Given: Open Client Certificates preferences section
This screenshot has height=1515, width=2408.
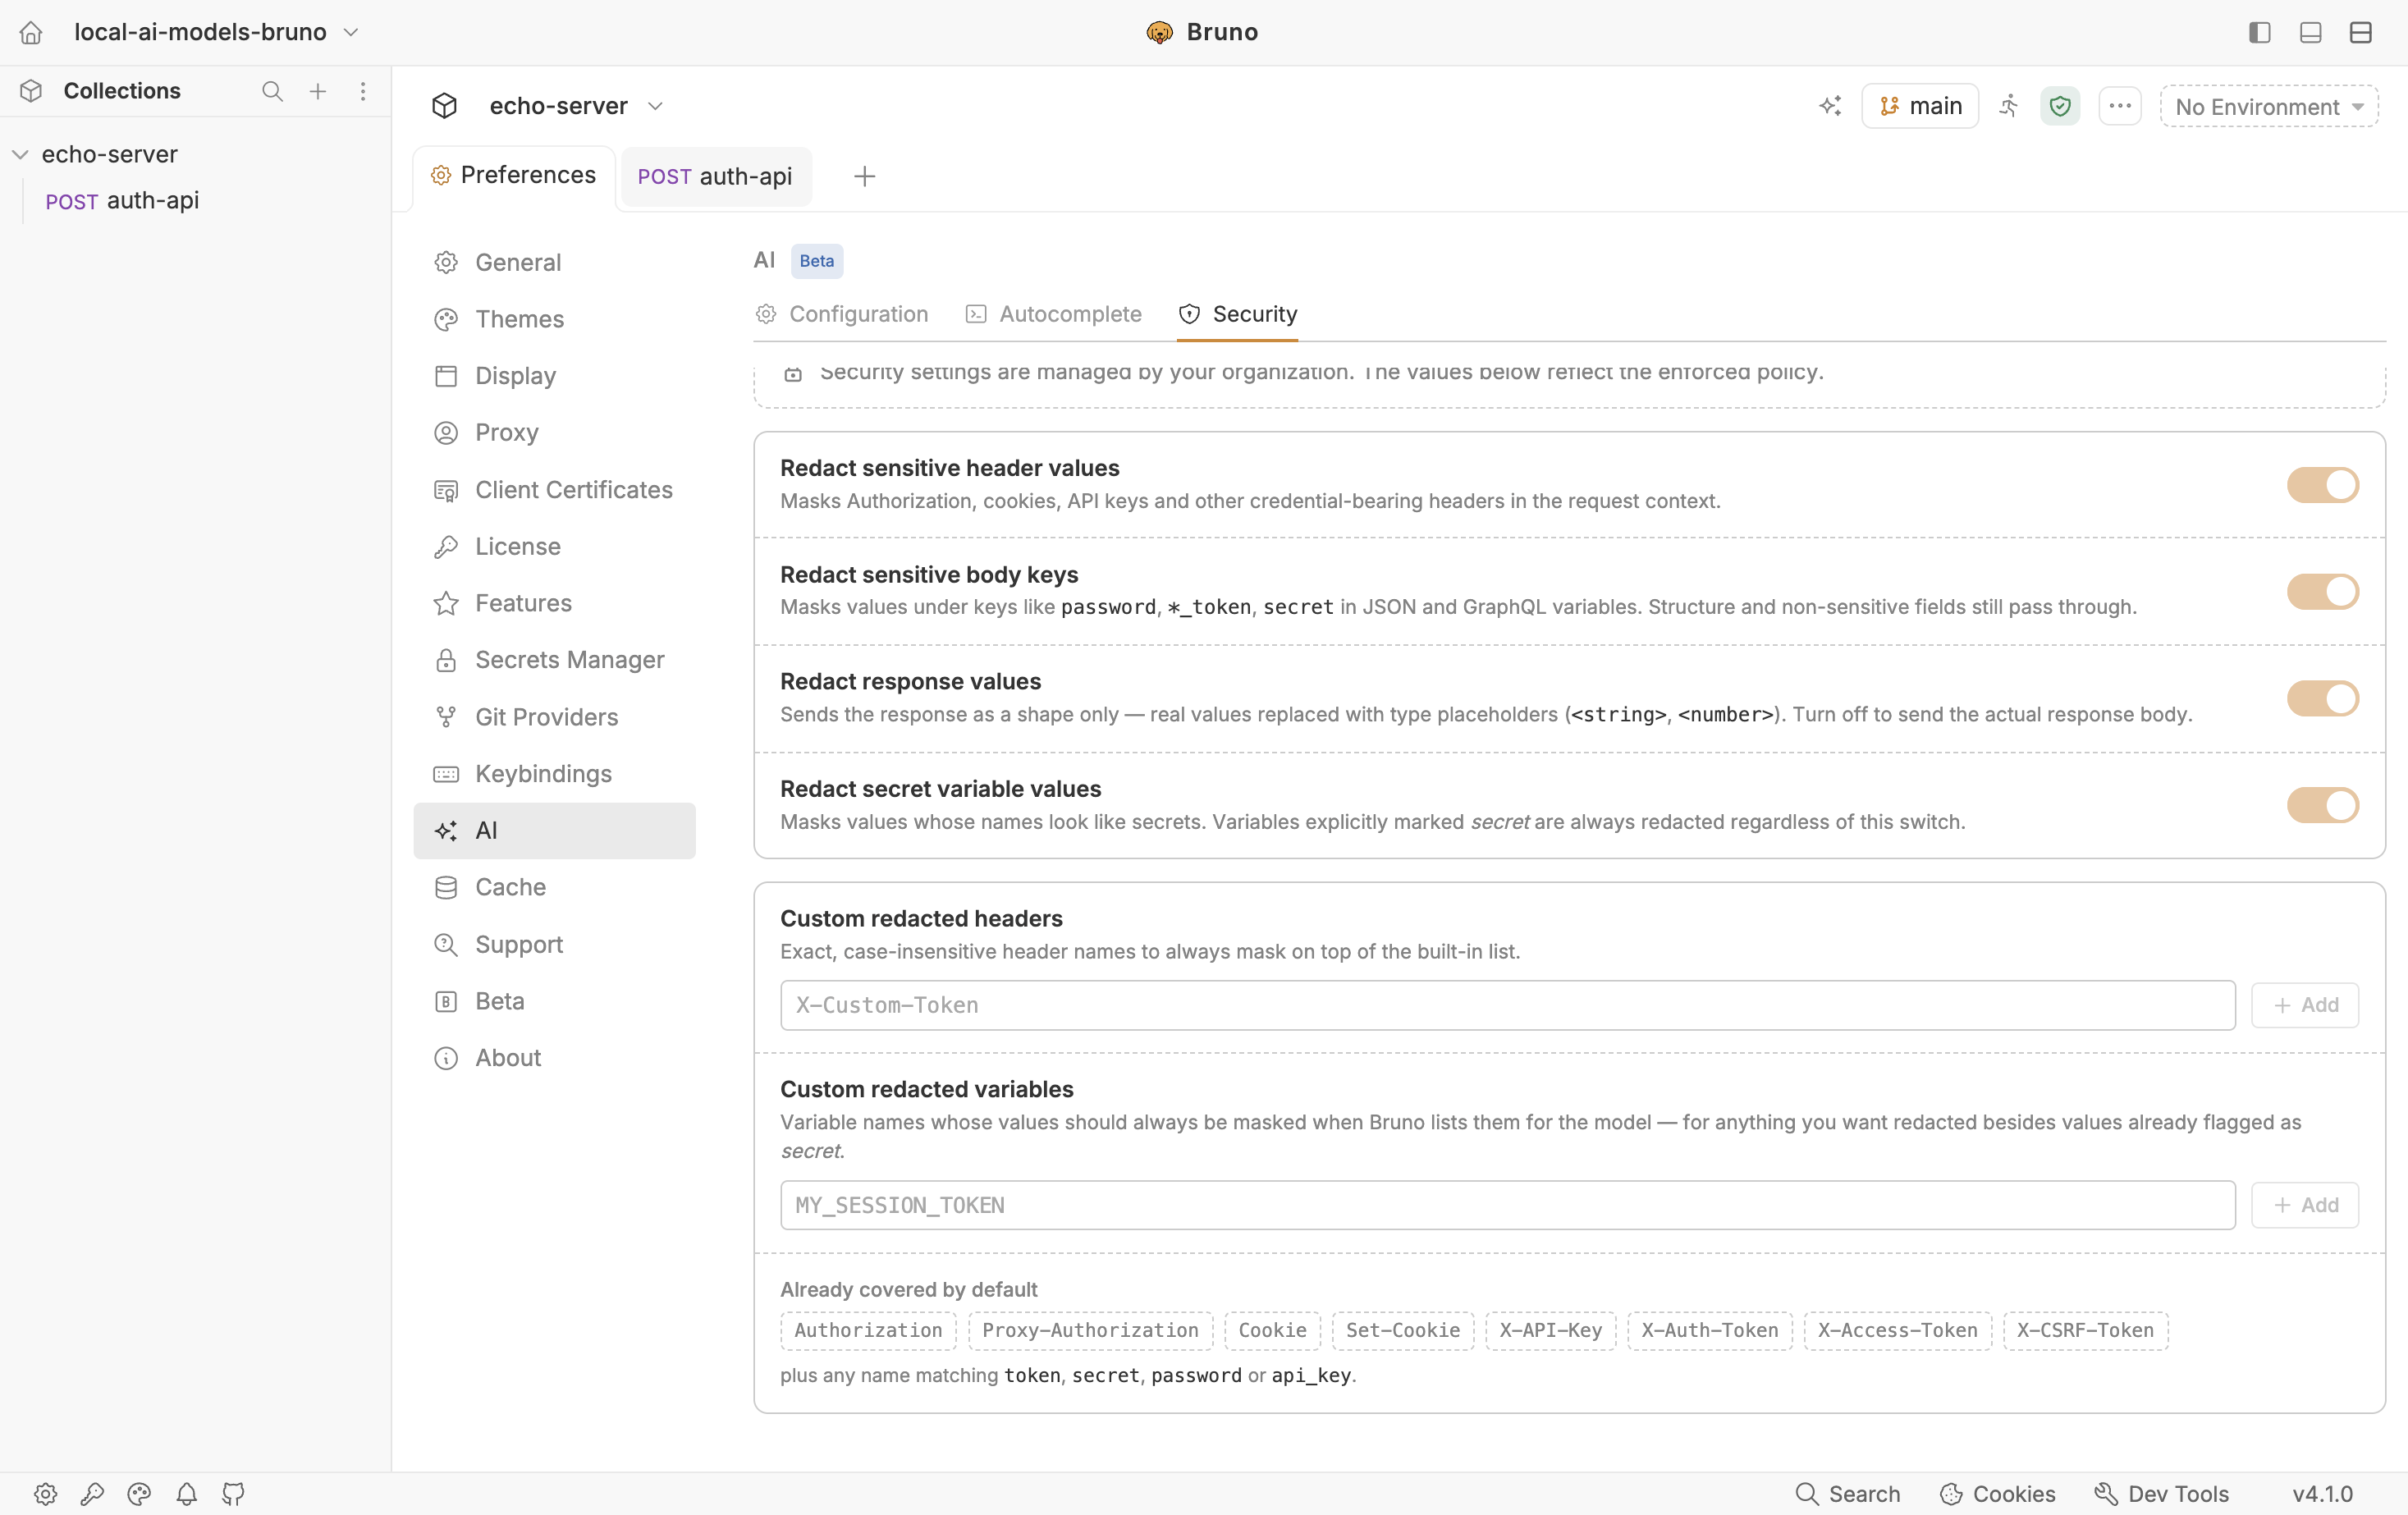Looking at the screenshot, I should (x=554, y=490).
